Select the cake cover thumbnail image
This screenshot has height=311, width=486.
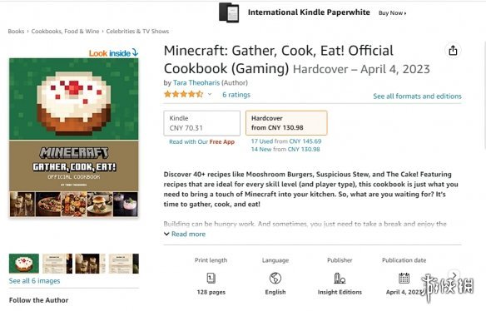24,264
